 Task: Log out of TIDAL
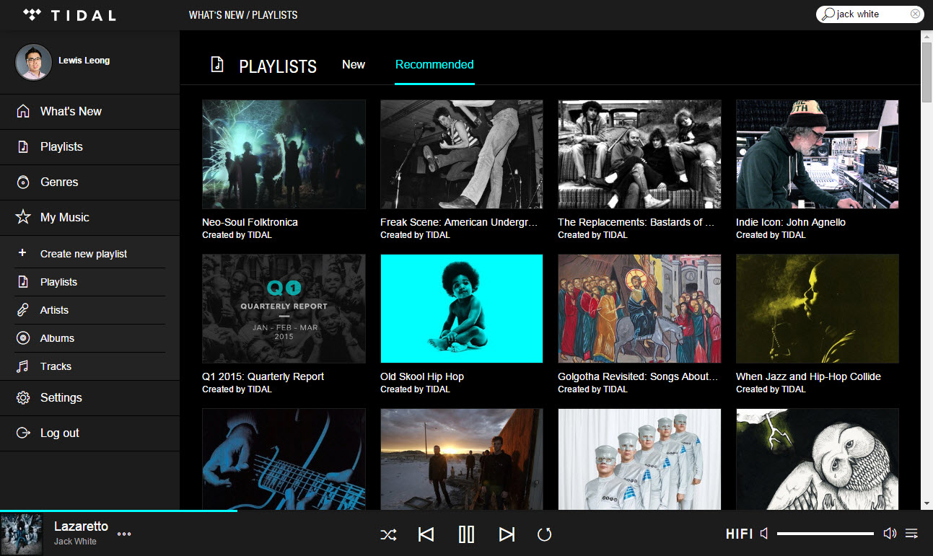click(59, 433)
